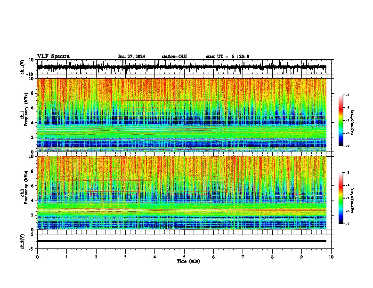
Task: Click the 'station=OUJ' header label
Action: point(174,56)
